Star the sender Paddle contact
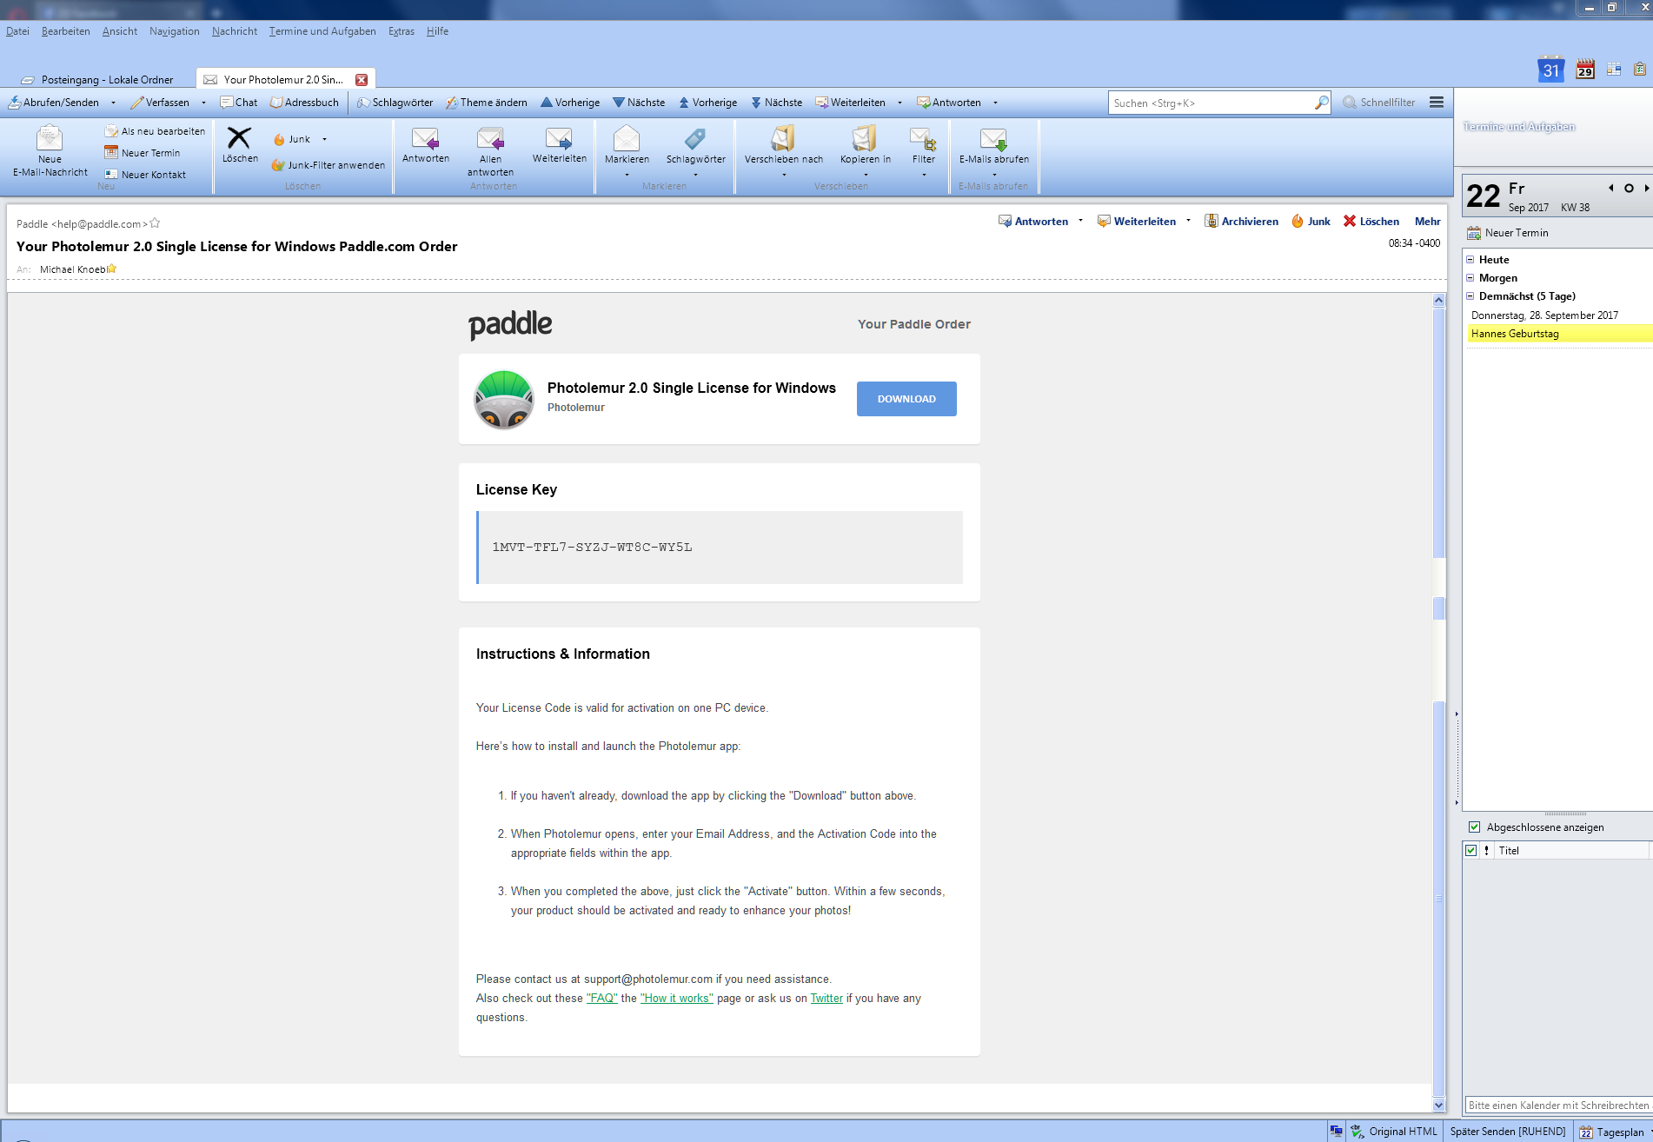Viewport: 1653px width, 1142px height. [155, 223]
